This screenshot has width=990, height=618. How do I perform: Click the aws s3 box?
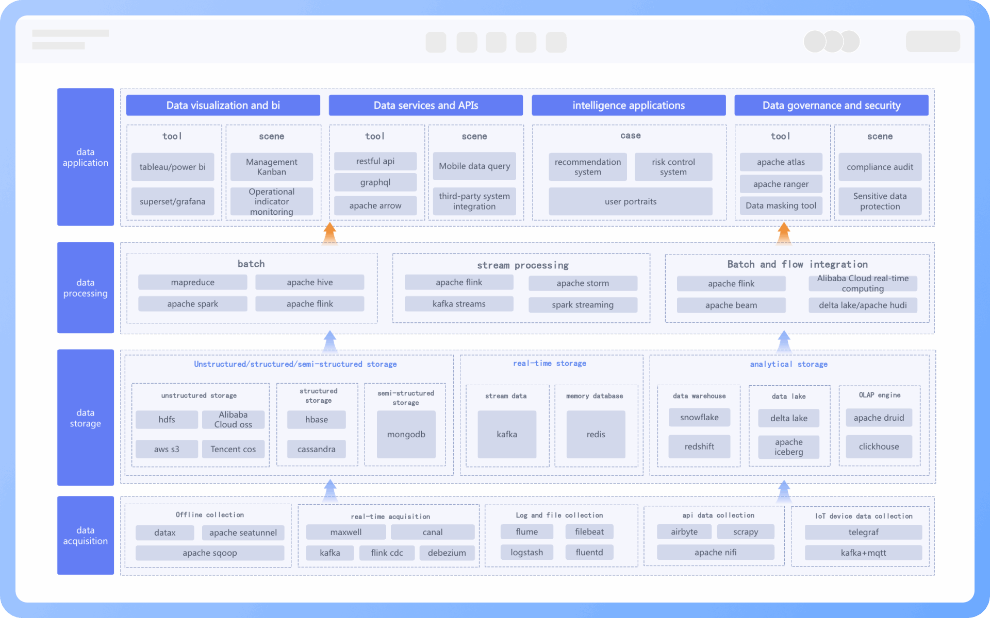pos(167,449)
